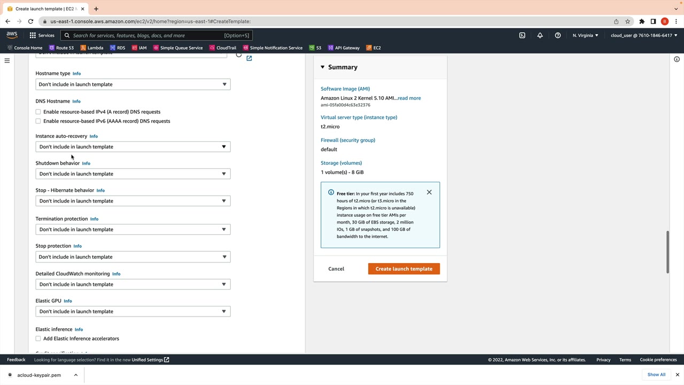Open Simple Queue Service favorite shortcut
The image size is (684, 385).
click(x=178, y=48)
